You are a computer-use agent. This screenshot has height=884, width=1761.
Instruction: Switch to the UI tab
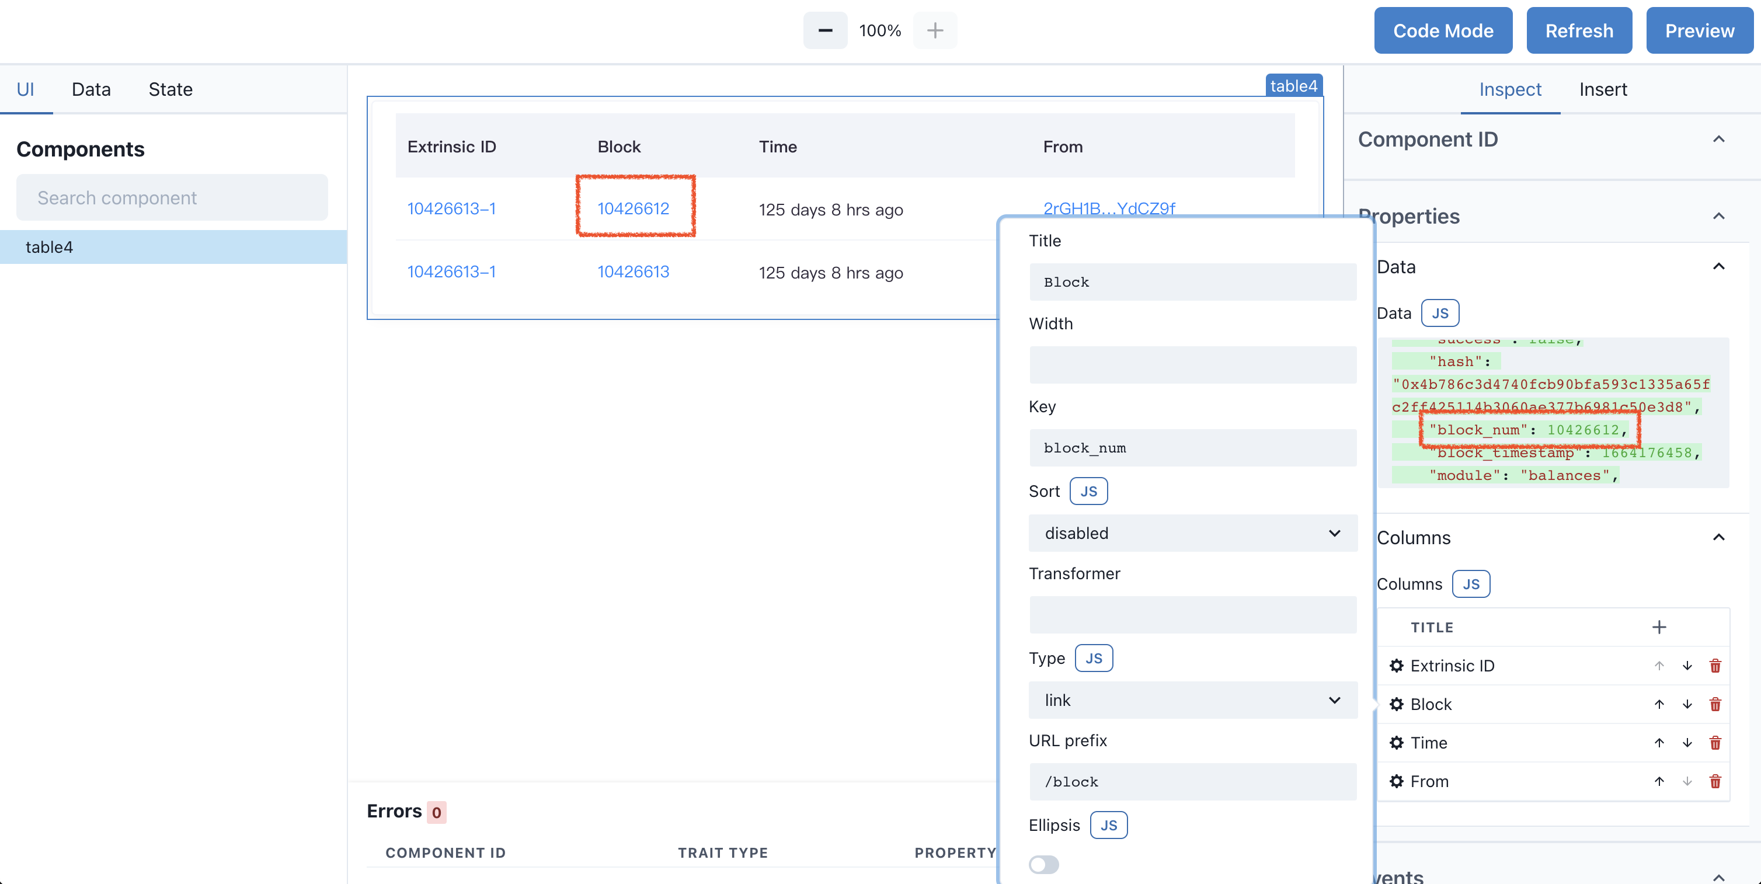click(25, 89)
